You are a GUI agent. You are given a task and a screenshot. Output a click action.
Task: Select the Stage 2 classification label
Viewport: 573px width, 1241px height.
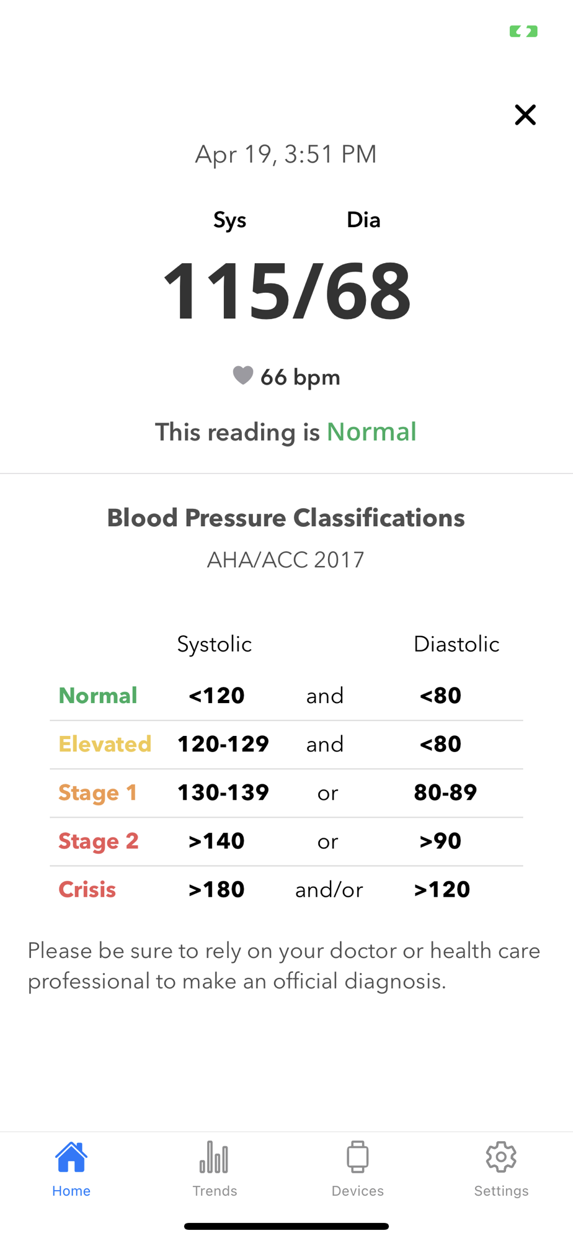click(x=99, y=841)
